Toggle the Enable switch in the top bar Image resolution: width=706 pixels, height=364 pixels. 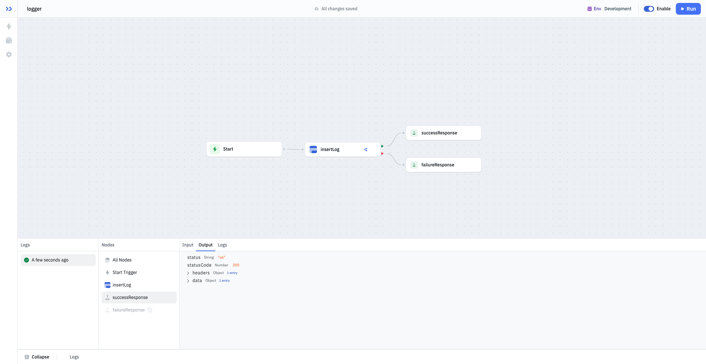[x=649, y=8]
